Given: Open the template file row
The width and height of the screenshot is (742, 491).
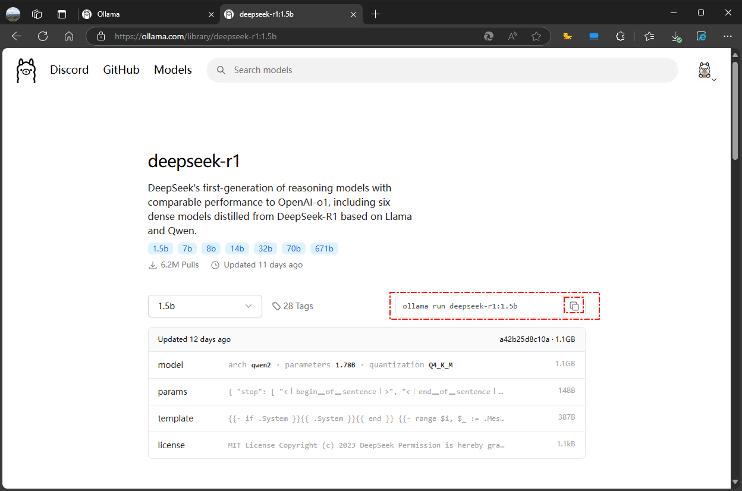Looking at the screenshot, I should (x=366, y=418).
